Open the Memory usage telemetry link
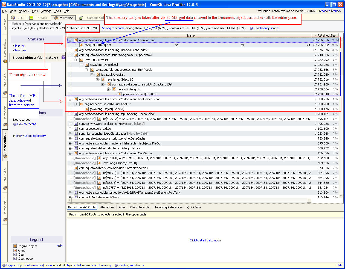 (x=29, y=136)
